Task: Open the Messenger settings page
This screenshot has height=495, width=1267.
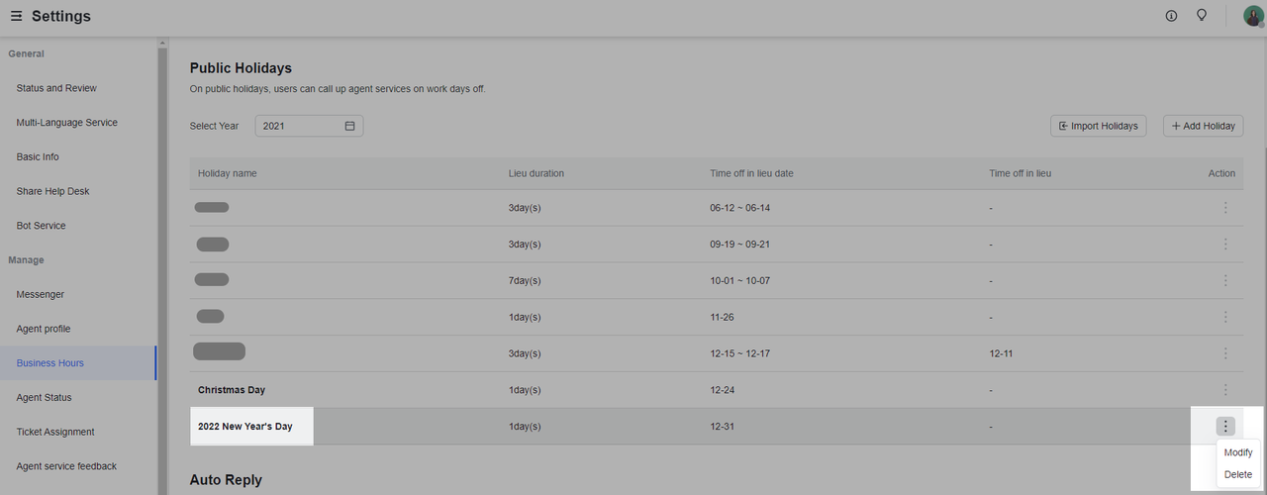Action: 41,294
